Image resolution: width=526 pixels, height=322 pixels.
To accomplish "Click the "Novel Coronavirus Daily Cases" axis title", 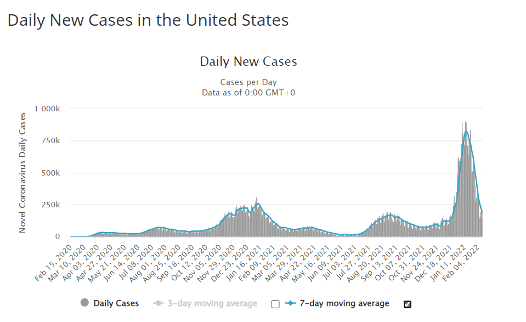I will pos(22,173).
